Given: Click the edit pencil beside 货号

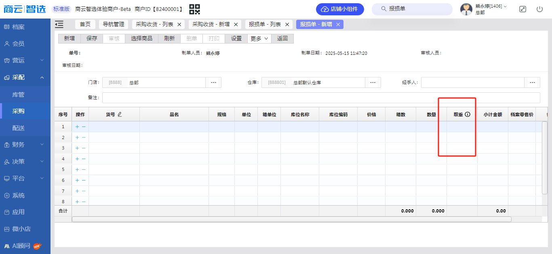Looking at the screenshot, I should click(120, 115).
